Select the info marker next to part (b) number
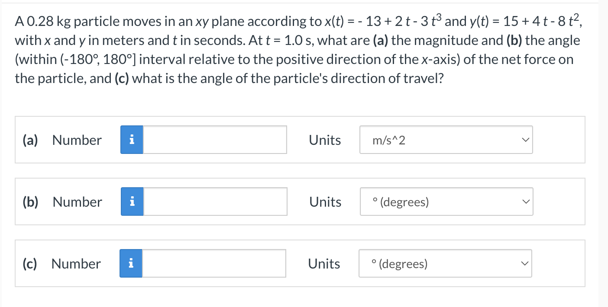This screenshot has width=608, height=307. click(132, 201)
